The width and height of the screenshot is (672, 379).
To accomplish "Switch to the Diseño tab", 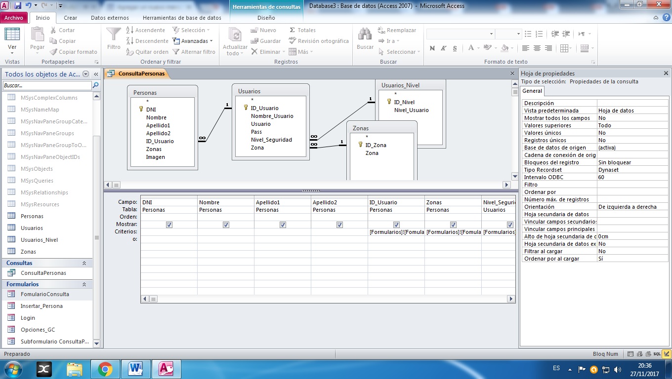I will click(x=266, y=18).
